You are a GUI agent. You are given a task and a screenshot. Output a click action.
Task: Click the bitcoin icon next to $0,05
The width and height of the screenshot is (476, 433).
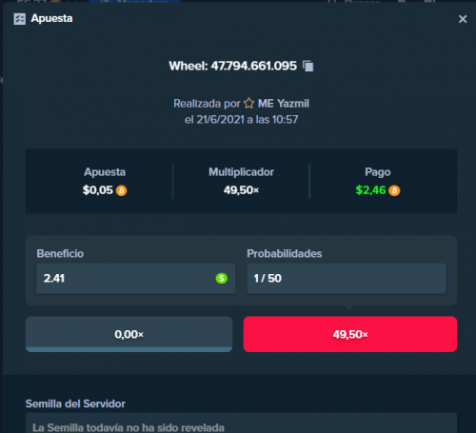click(x=121, y=190)
